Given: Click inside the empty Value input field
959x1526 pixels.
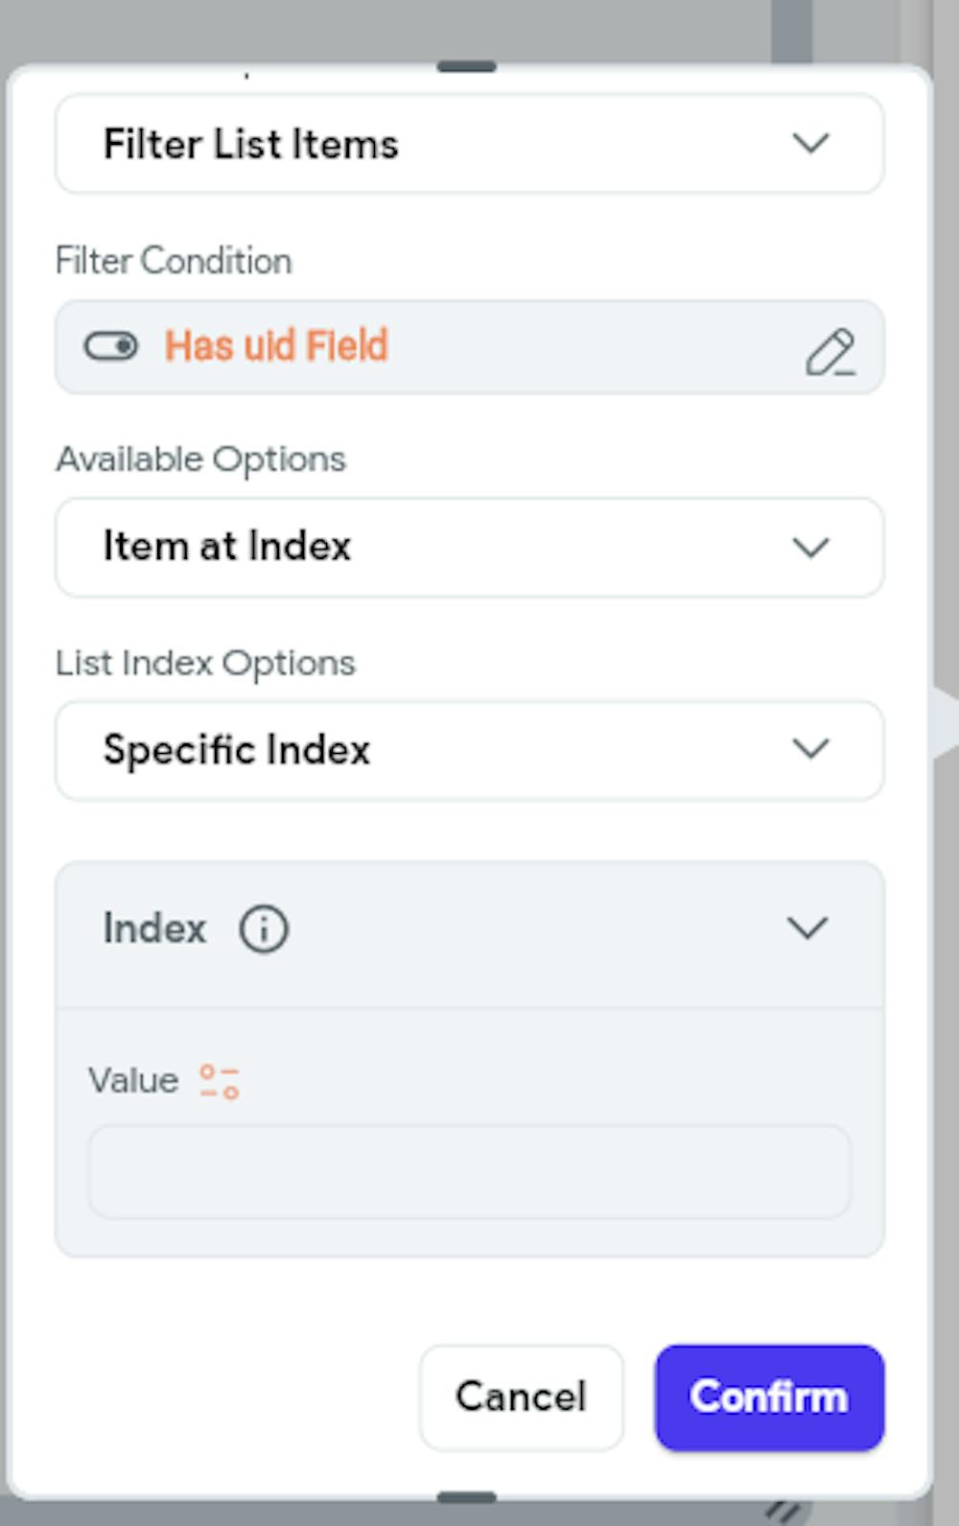Looking at the screenshot, I should coord(469,1171).
